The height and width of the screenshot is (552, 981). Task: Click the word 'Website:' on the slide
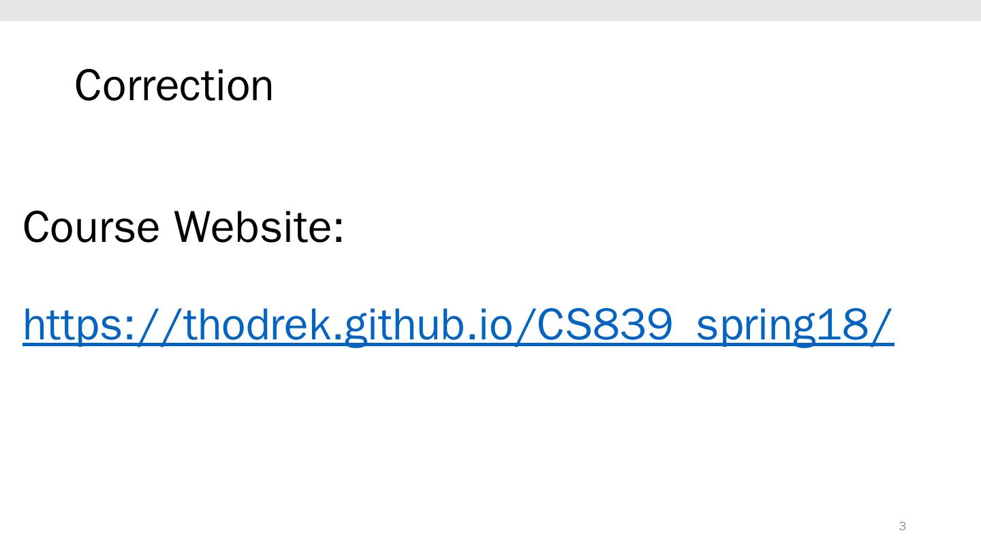(259, 227)
